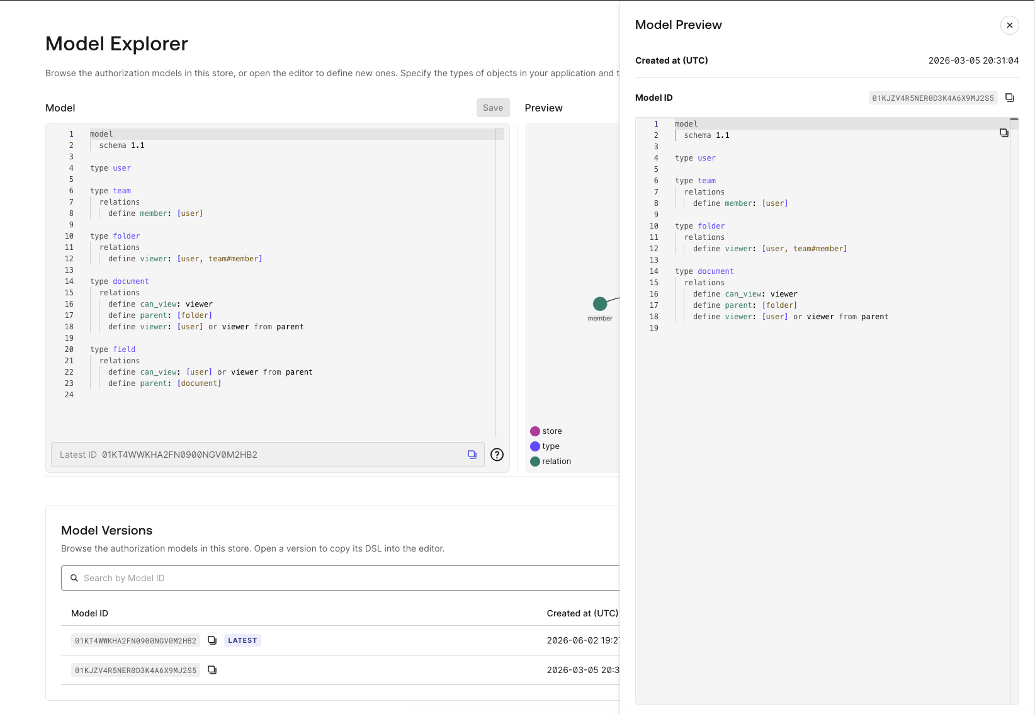1035x714 pixels.
Task: Click line number 19 in preview gutter
Action: 654,328
